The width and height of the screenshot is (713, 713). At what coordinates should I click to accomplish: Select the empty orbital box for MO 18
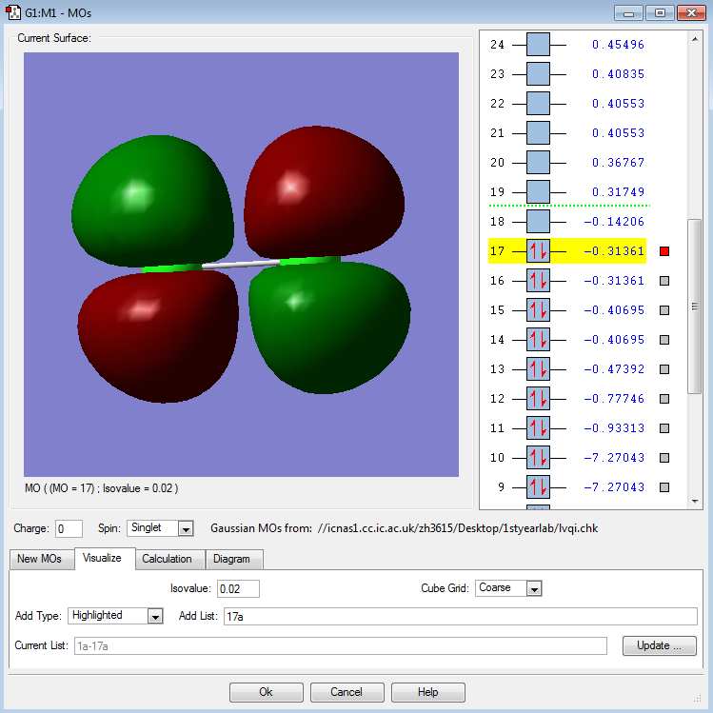pyautogui.click(x=538, y=222)
